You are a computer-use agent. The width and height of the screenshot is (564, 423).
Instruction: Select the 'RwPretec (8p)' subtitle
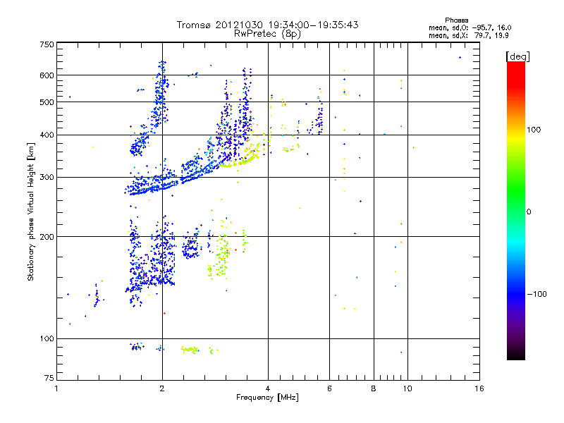(267, 34)
